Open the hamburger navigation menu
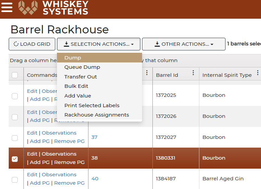 [7, 7]
